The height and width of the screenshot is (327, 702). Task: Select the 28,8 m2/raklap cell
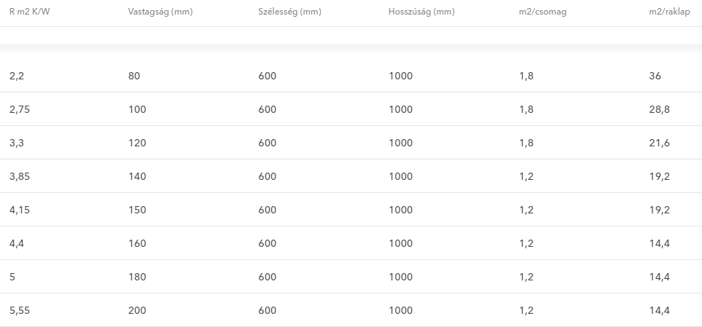point(658,109)
